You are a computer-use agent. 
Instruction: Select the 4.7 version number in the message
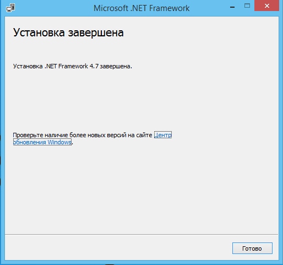(x=94, y=66)
